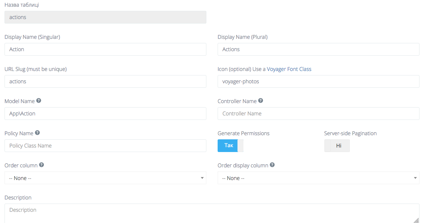
Task: Open the Voyager Font Class link
Action: pos(288,69)
